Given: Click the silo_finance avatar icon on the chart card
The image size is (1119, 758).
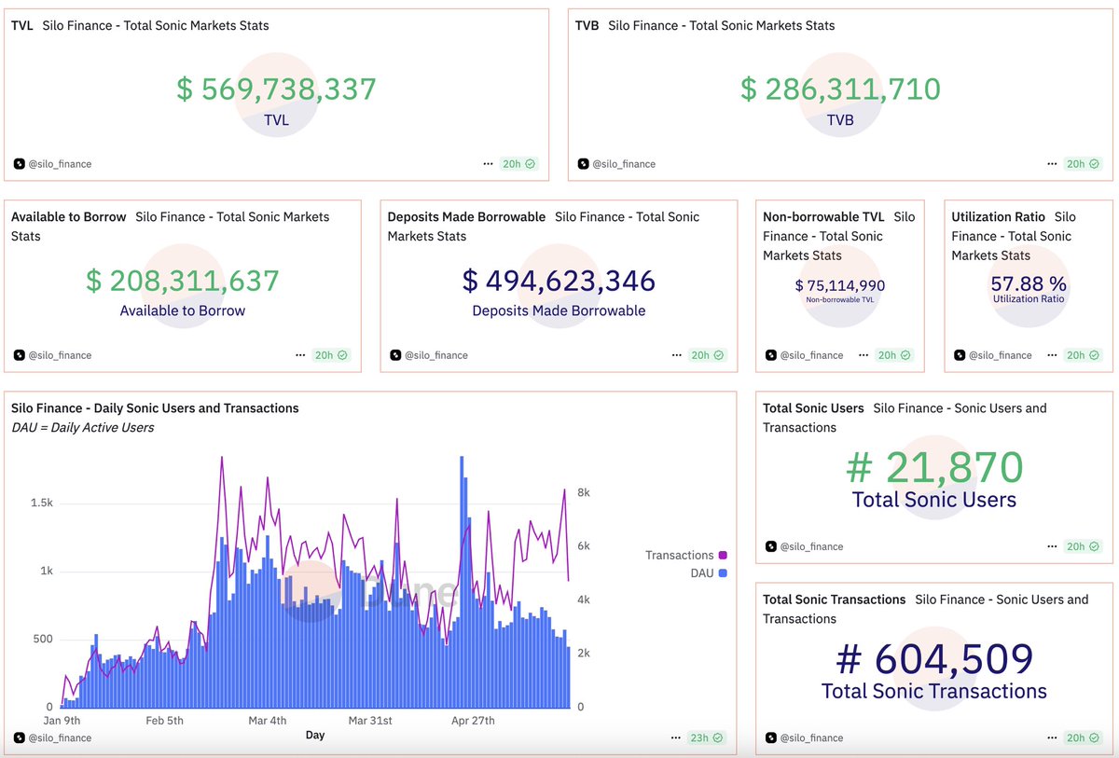Looking at the screenshot, I should [19, 737].
